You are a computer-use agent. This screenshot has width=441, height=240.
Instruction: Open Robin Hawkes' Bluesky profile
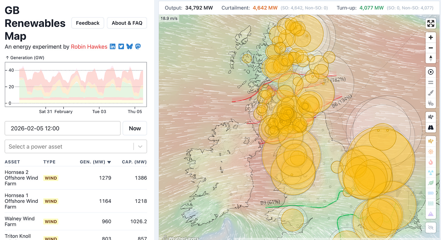[x=130, y=47]
